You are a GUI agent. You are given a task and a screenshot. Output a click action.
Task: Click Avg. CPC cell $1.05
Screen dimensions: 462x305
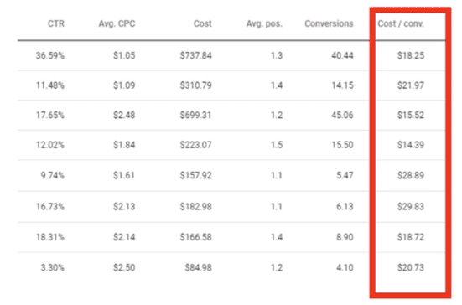[124, 55]
